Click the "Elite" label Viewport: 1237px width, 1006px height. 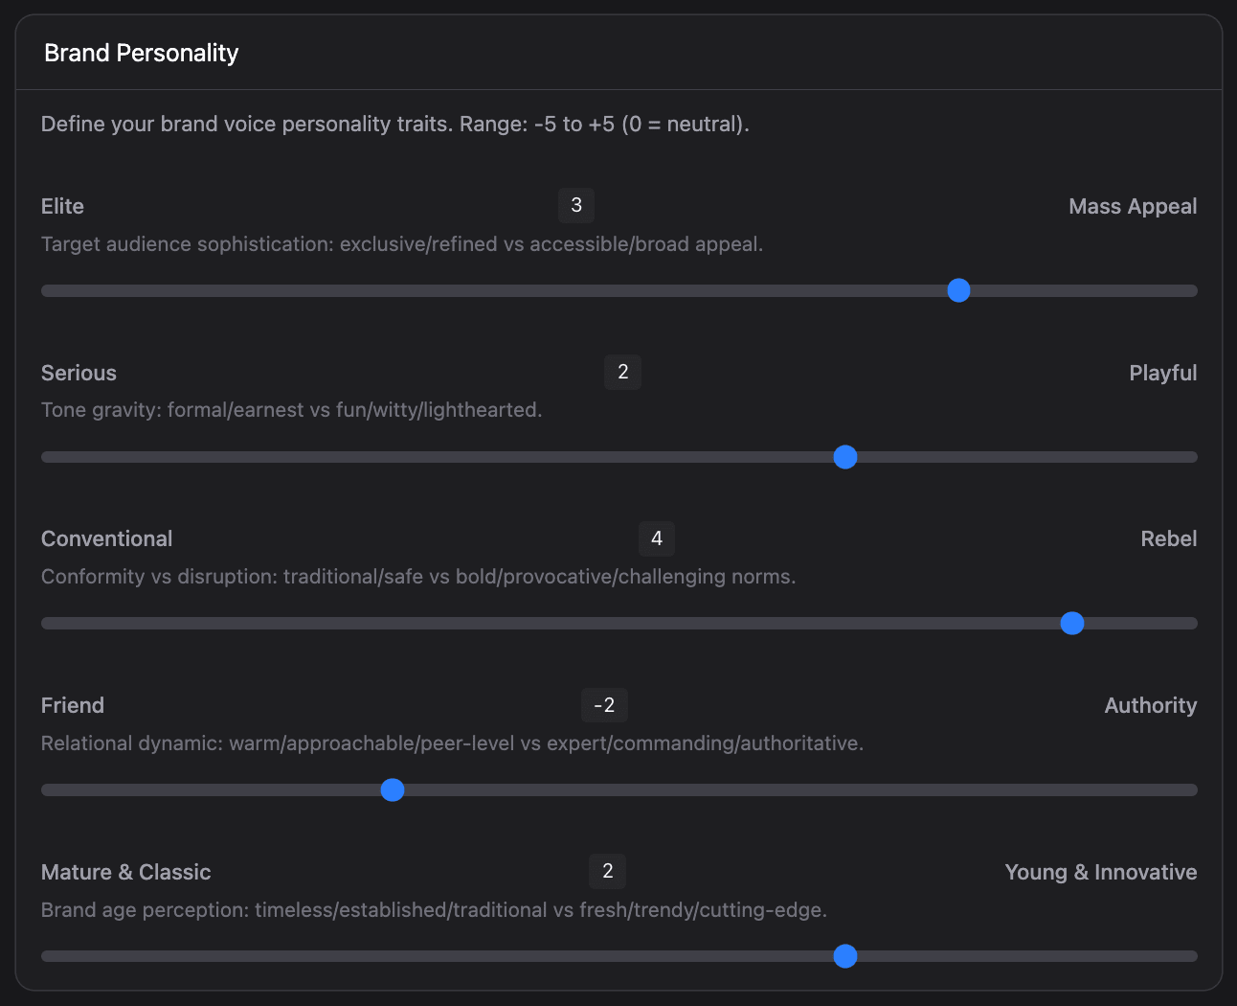coord(62,206)
